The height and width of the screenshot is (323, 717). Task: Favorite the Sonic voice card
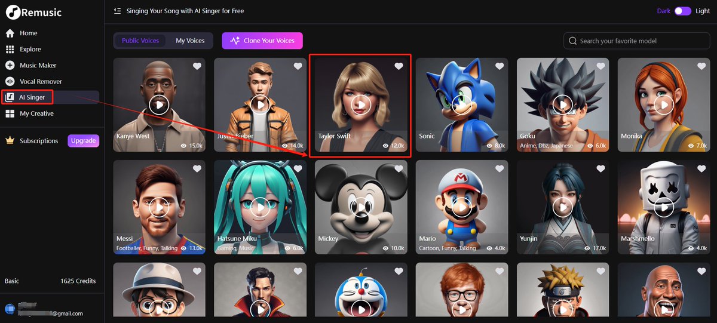pyautogui.click(x=500, y=66)
